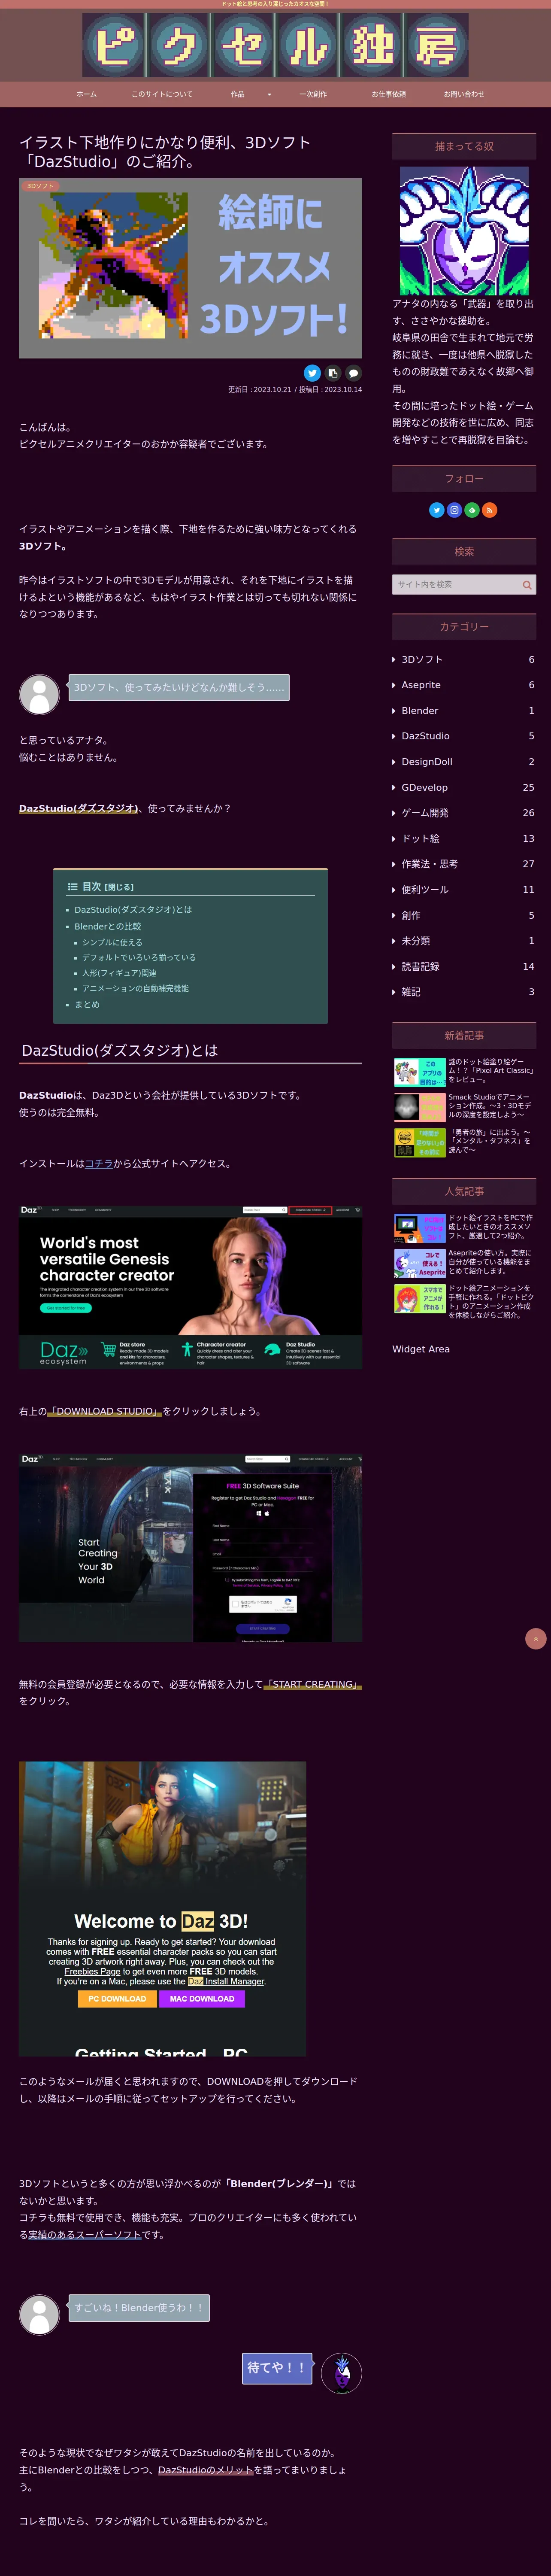
Task: Click the copy-link icon under the header image
Action: 333,373
